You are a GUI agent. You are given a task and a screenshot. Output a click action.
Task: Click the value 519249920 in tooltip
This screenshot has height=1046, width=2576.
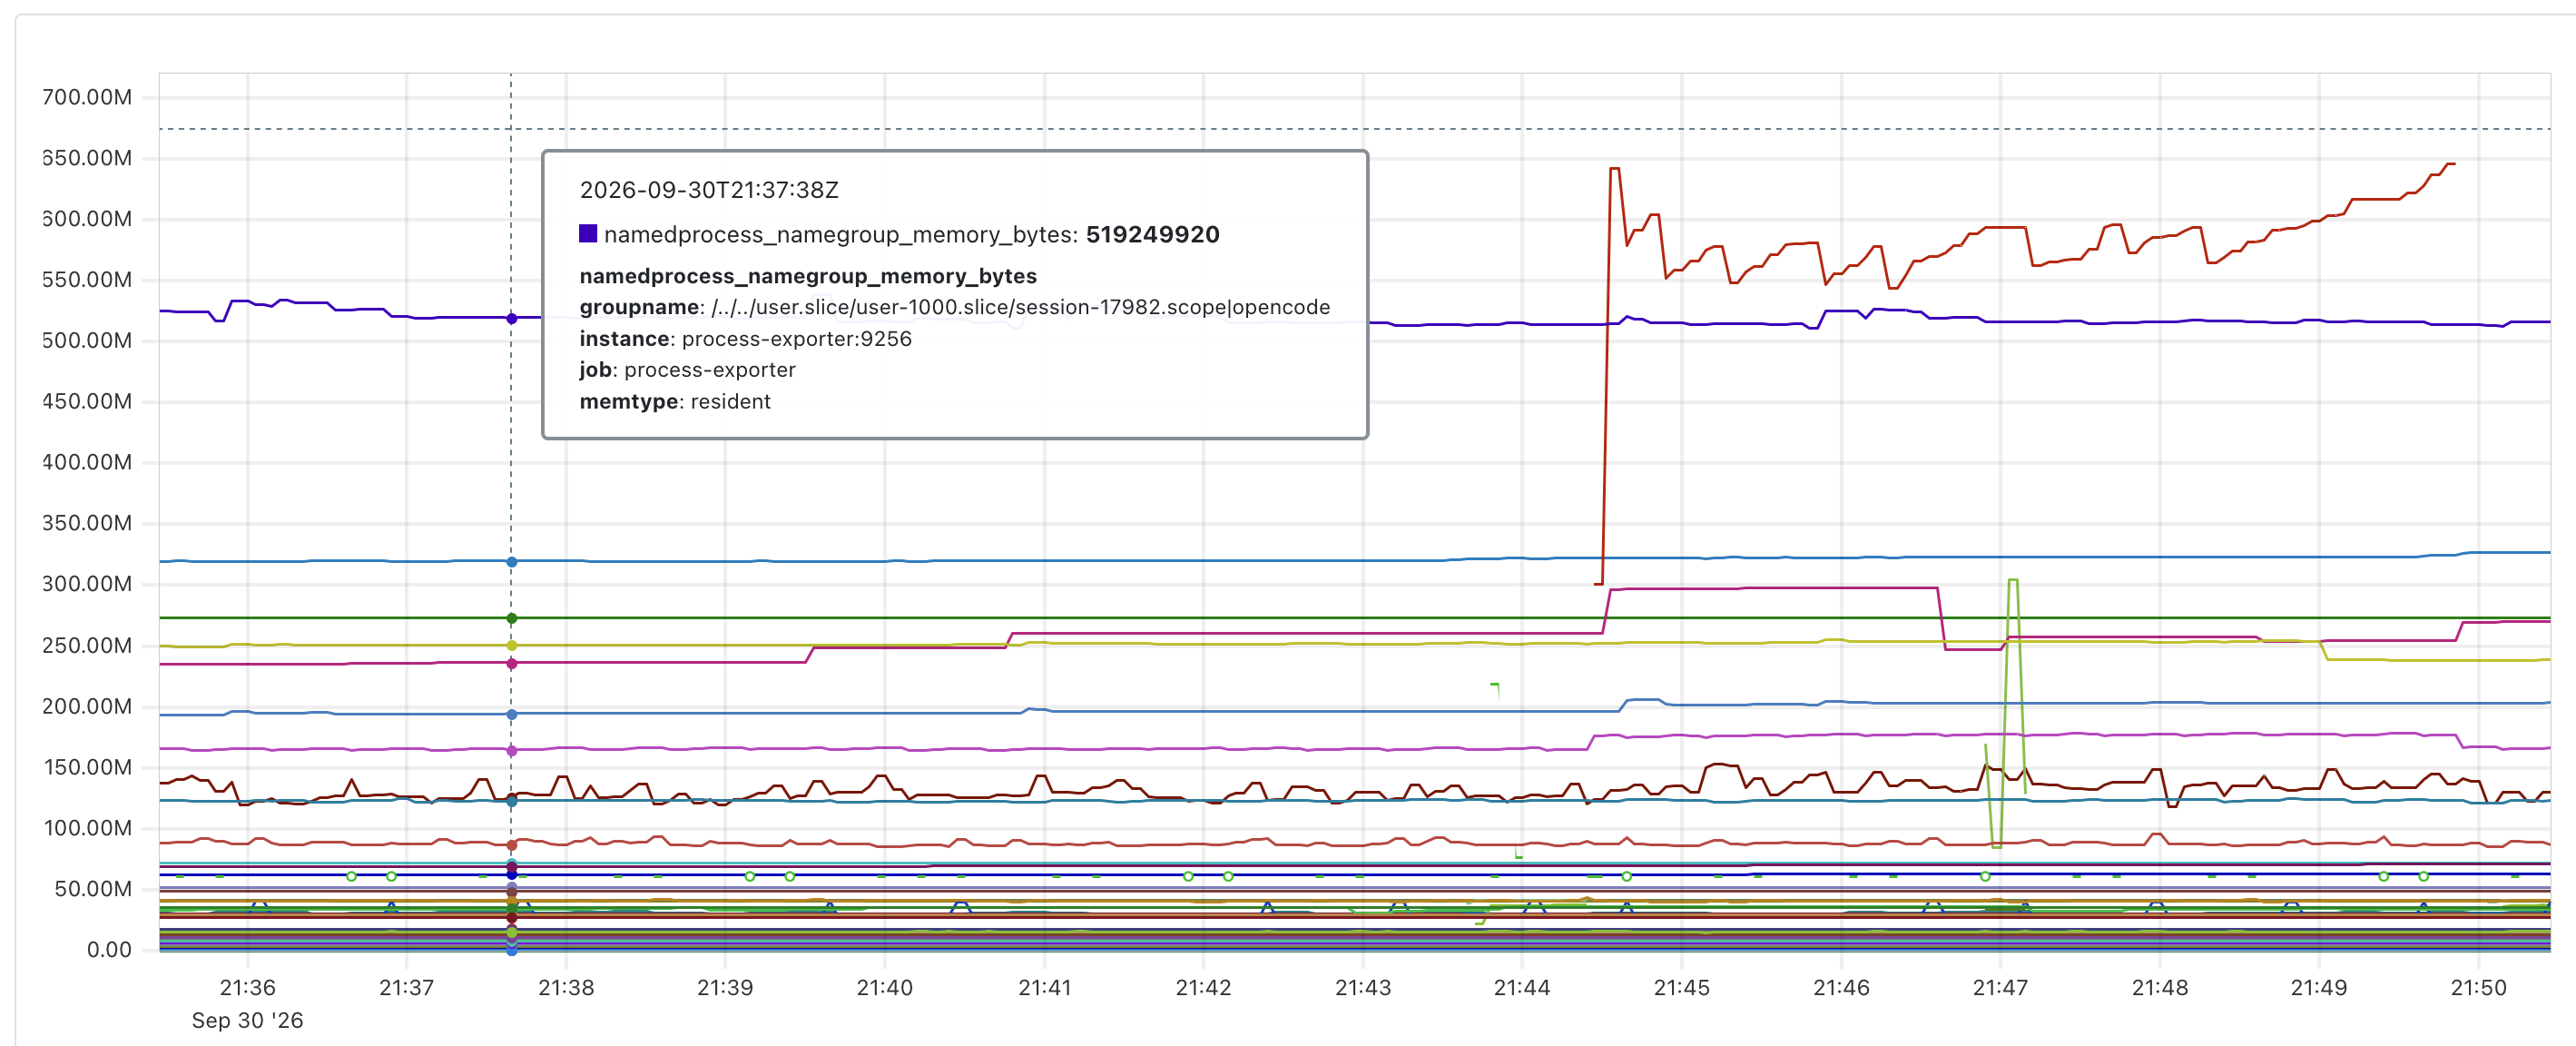[1152, 234]
